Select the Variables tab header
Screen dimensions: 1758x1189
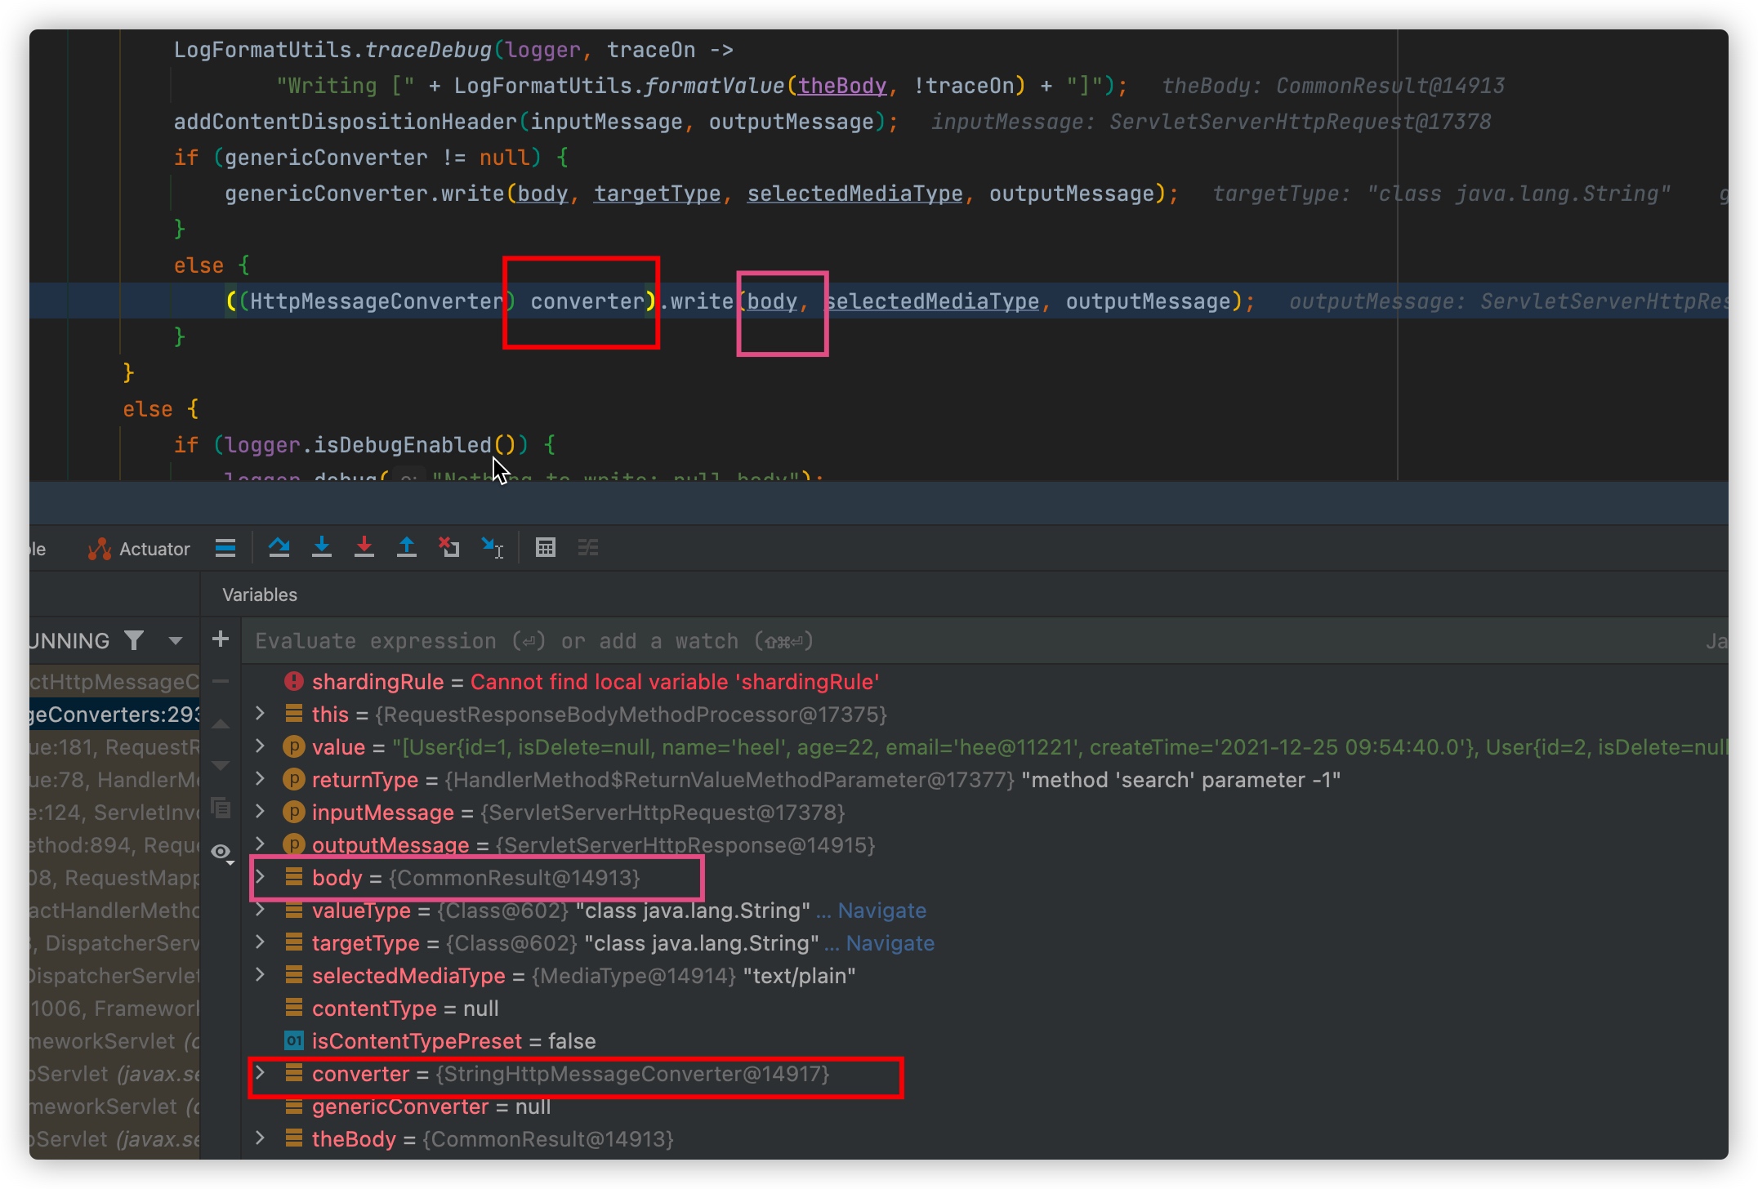(260, 594)
